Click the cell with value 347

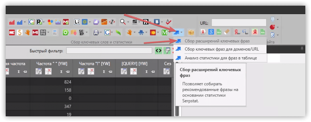pos(52,106)
